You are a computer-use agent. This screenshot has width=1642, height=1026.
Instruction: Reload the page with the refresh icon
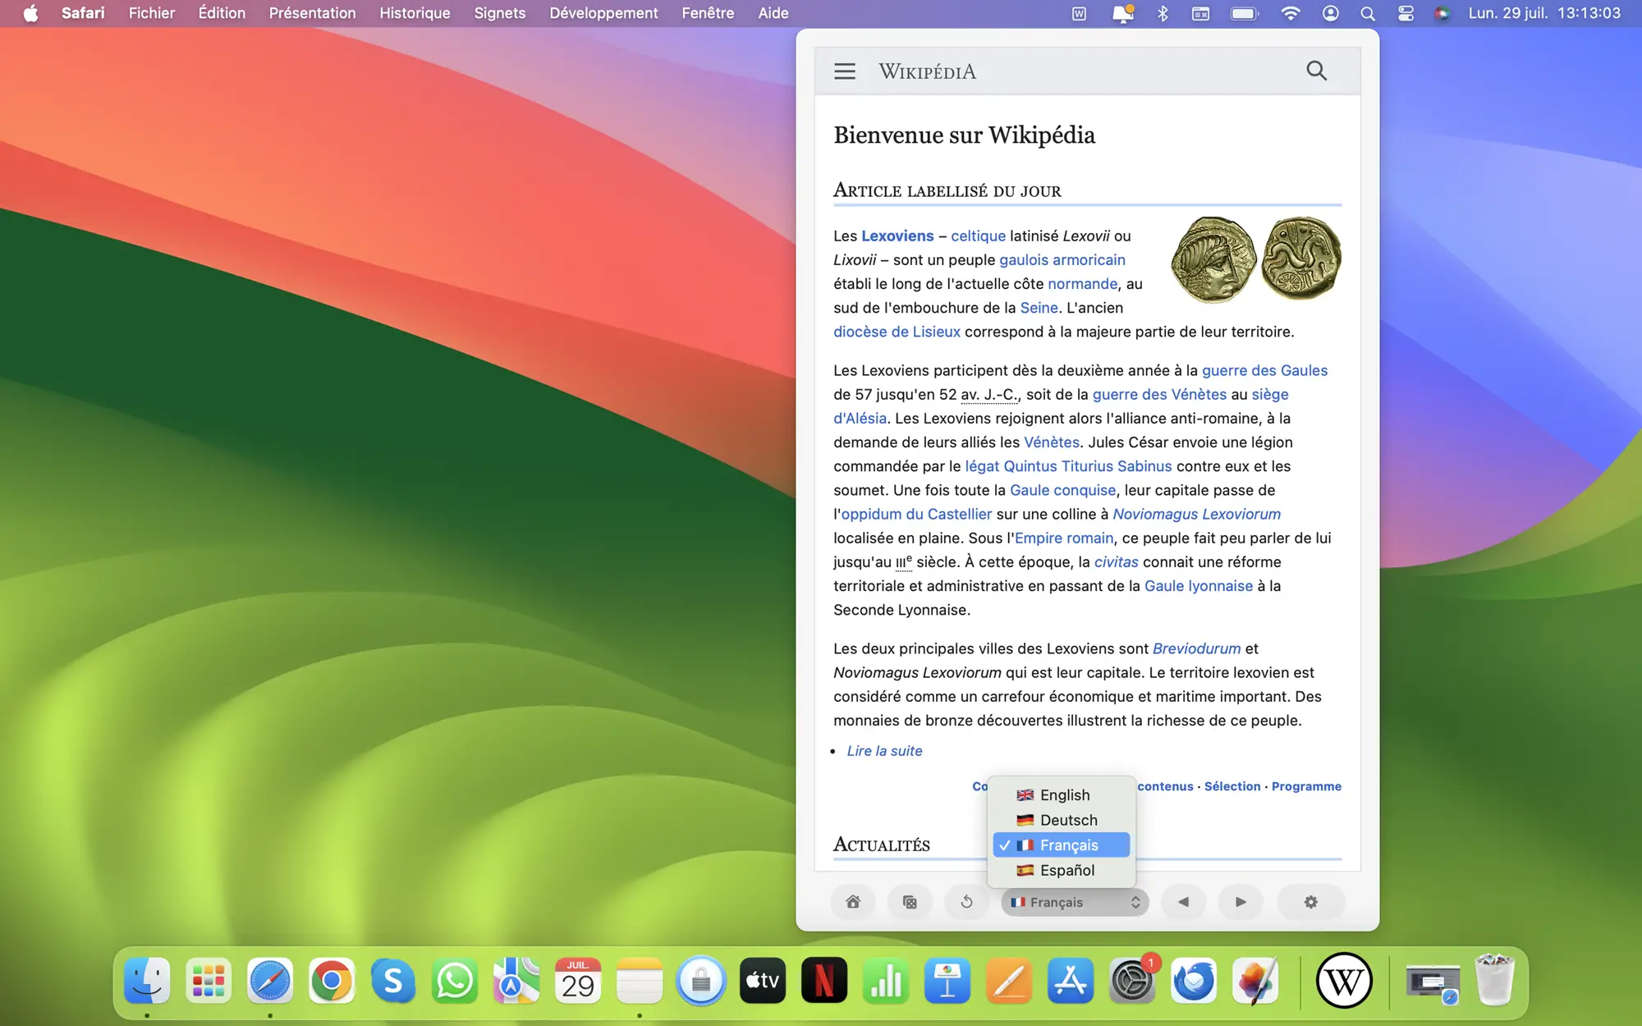[966, 902]
